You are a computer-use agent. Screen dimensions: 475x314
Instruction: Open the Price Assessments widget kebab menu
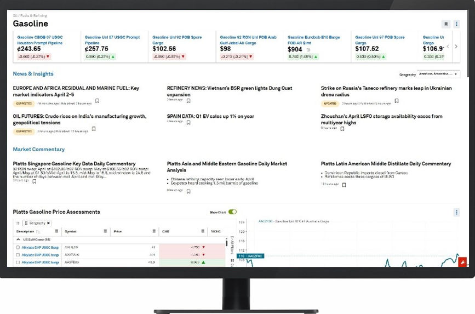click(456, 212)
